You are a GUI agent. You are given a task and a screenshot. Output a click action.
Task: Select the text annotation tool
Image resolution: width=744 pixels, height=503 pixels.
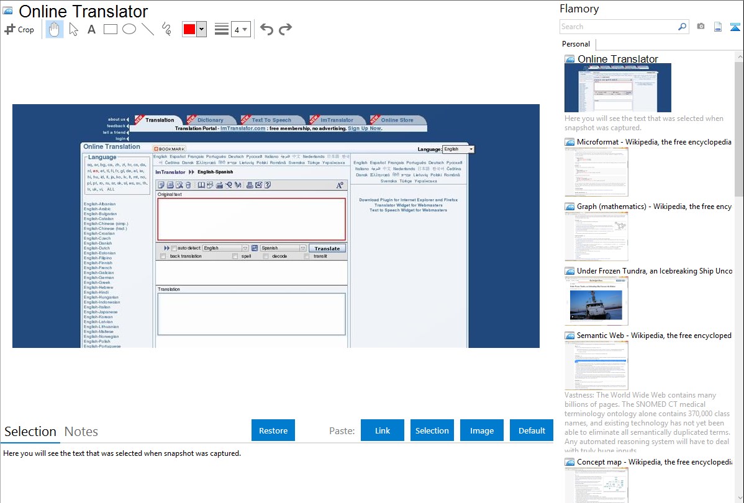(x=91, y=29)
